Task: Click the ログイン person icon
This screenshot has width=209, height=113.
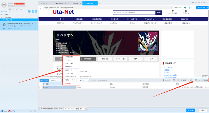Action: [186, 11]
